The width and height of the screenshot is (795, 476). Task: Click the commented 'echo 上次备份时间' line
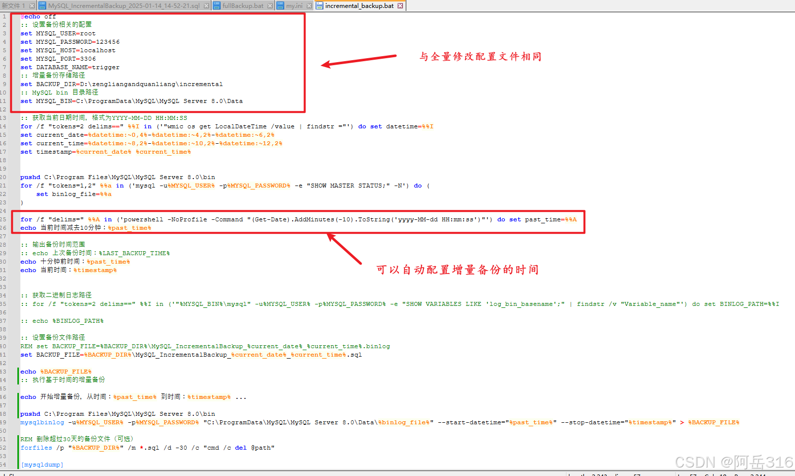pyautogui.click(x=95, y=253)
